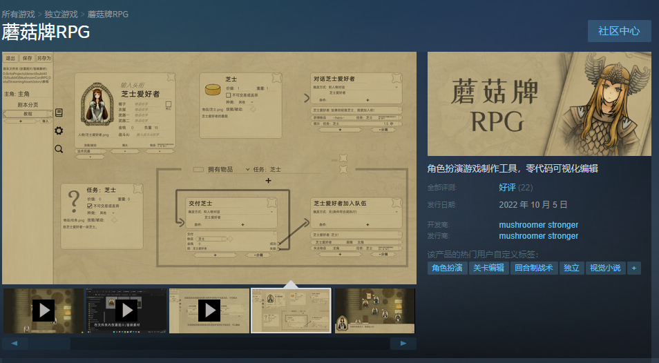Click the 导入 button under 剧本分页

46,121
